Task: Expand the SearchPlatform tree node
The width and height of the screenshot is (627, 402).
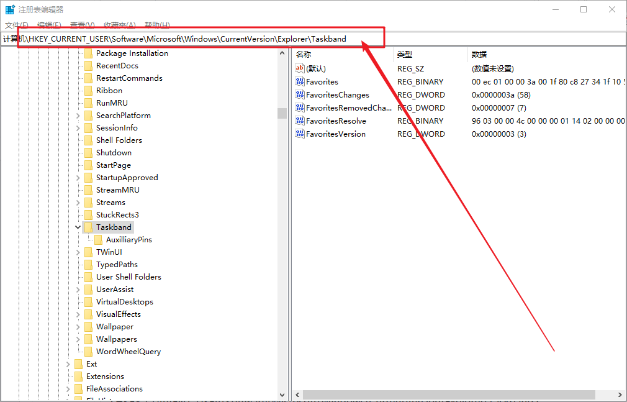Action: [78, 116]
